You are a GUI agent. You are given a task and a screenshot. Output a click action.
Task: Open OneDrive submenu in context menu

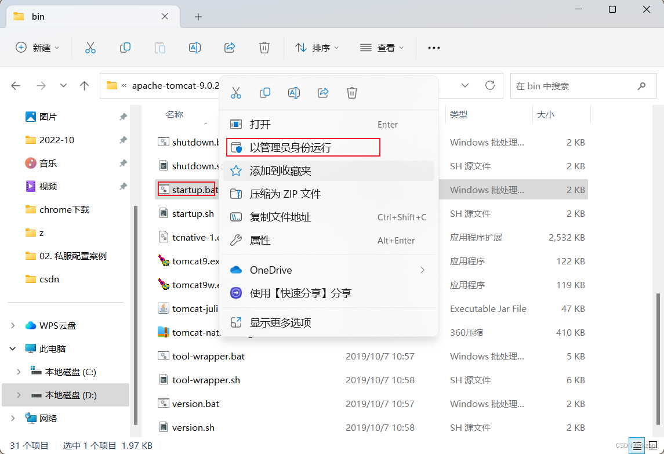[329, 270]
